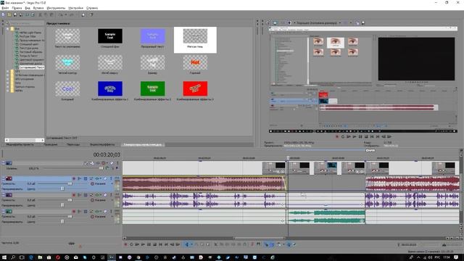Open the Auto Ripple mode dropdown arrow
Image resolution: width=464 pixels, height=261 pixels.
click(283, 244)
